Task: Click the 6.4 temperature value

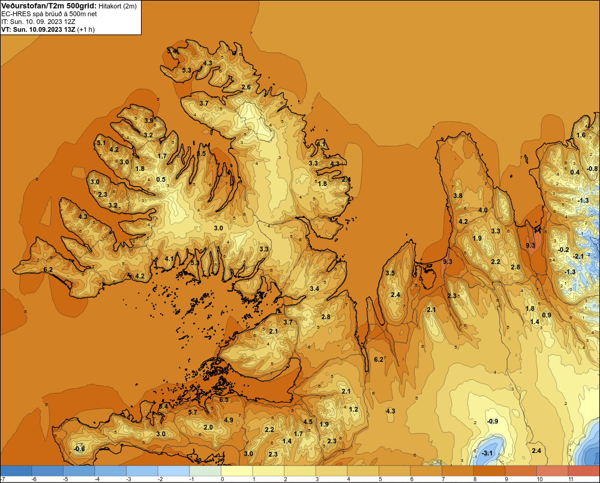Action: coord(163,406)
